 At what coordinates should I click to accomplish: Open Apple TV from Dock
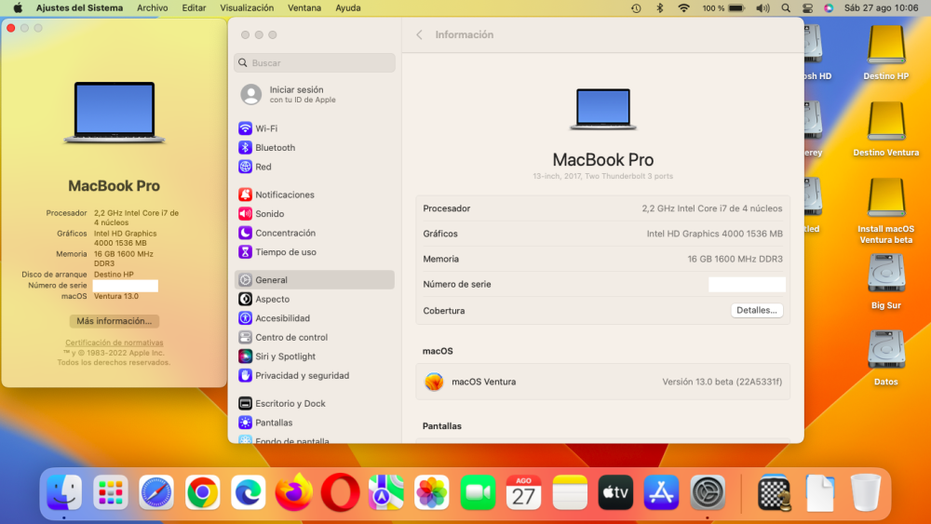615,492
